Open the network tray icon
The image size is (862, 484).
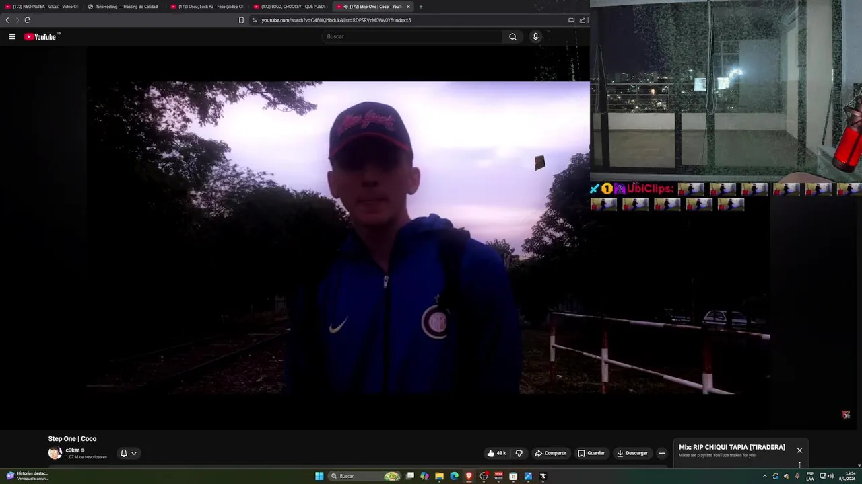pyautogui.click(x=822, y=476)
